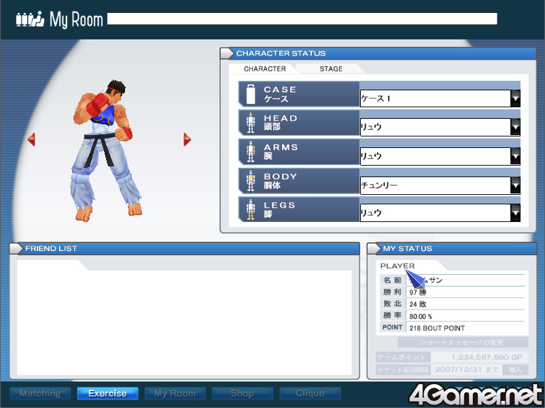Click the ゲームポイント label

coord(402,357)
